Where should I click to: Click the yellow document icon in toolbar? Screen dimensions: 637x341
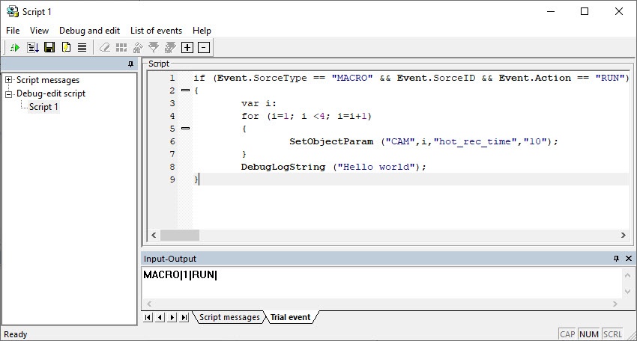point(66,48)
